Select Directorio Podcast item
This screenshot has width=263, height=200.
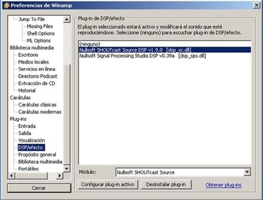coord(38,76)
